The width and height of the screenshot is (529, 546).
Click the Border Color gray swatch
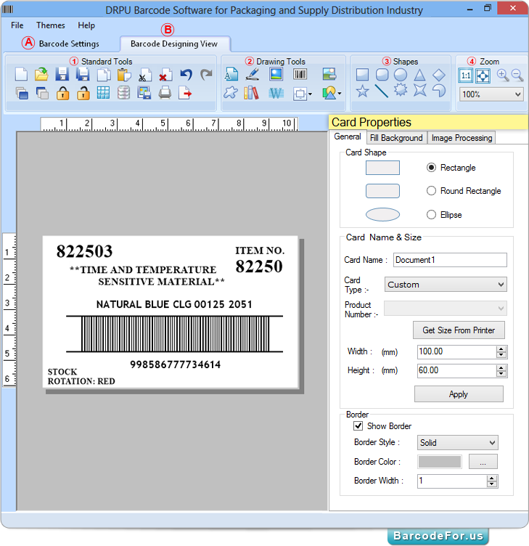coord(440,462)
